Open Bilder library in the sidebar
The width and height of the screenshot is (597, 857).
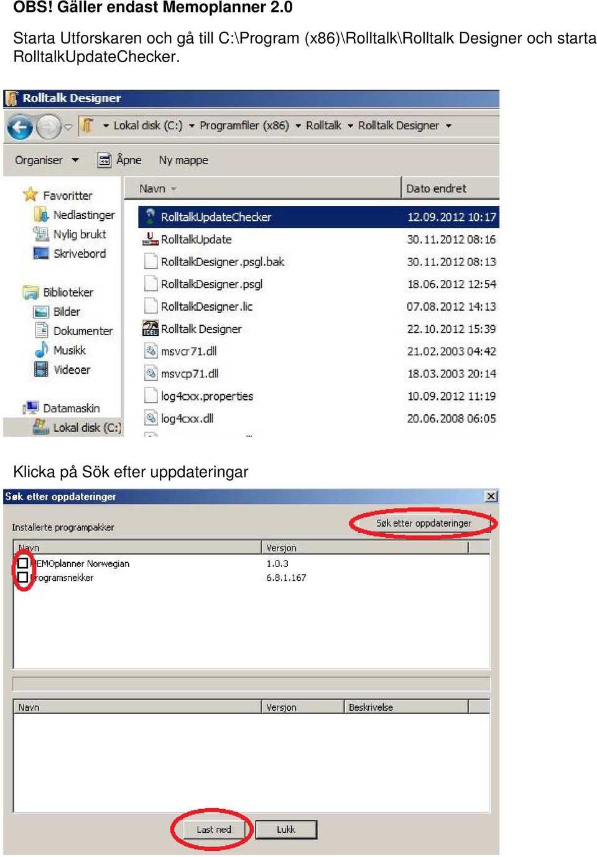(67, 312)
